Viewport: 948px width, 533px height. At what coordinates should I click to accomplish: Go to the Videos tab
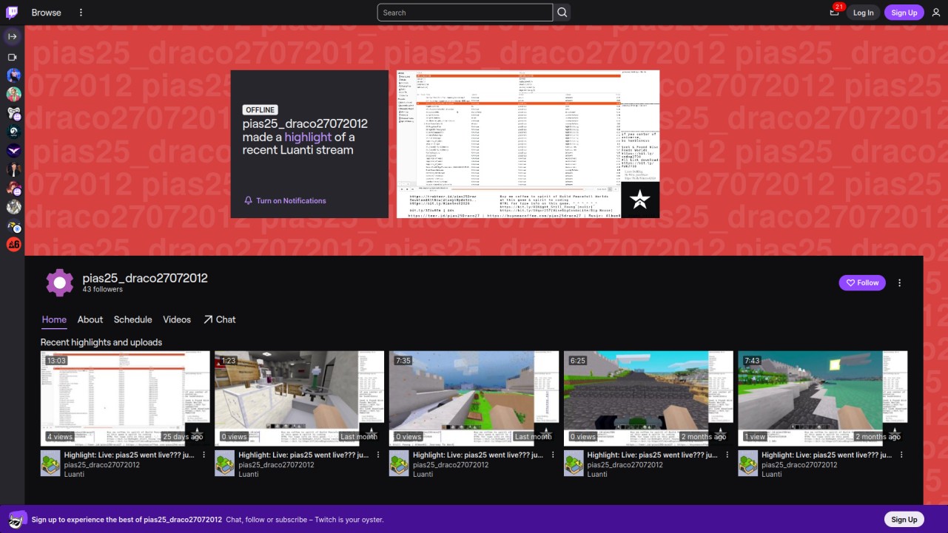click(177, 319)
